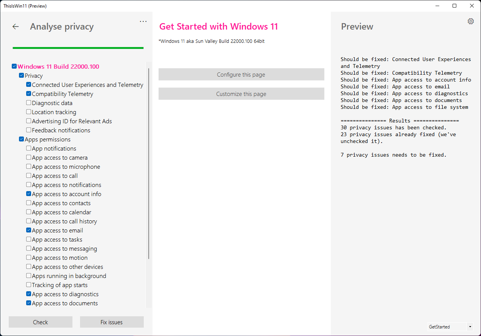Check App access to calendar
The width and height of the screenshot is (481, 336).
(x=29, y=212)
